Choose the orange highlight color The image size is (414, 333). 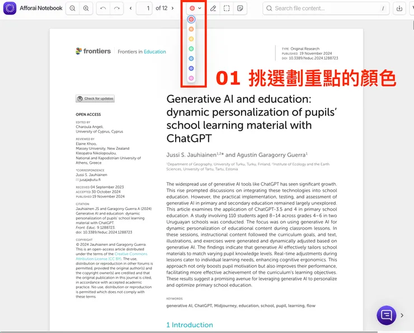tap(191, 29)
